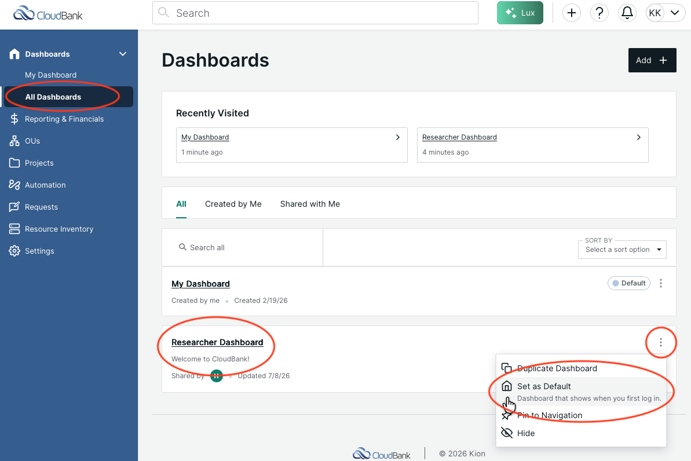Open the Lux assistant button

[520, 13]
